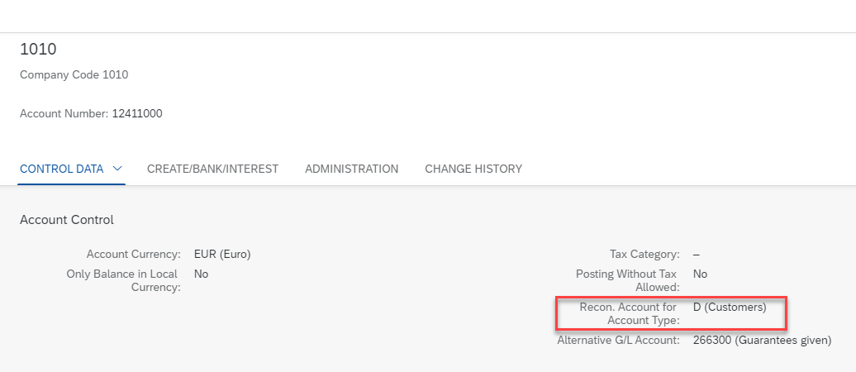Click the 1010 page title
The height and width of the screenshot is (372, 856).
[38, 49]
